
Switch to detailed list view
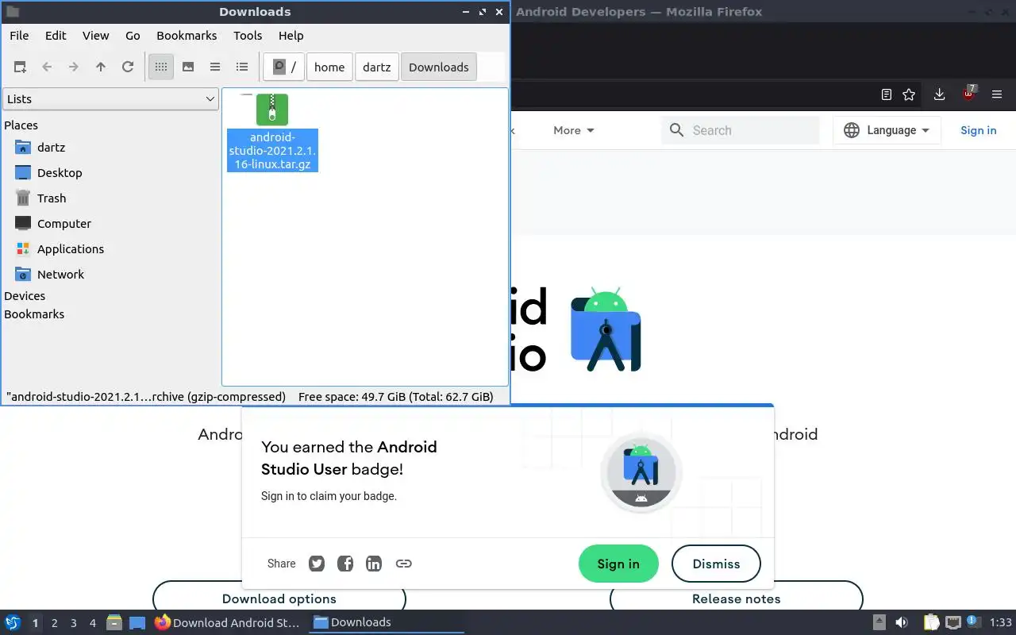(242, 67)
